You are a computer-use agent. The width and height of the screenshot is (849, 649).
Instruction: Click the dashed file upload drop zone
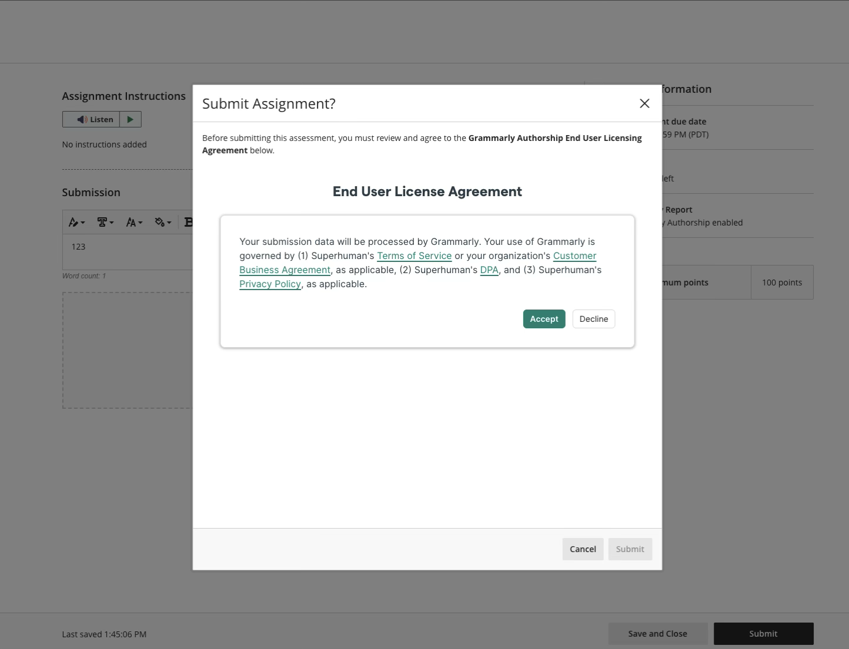point(128,351)
